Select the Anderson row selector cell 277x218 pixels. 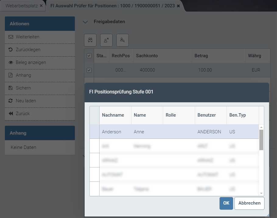[x=94, y=132]
